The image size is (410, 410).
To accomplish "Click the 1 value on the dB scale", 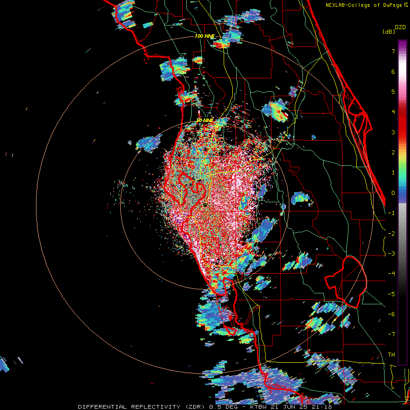I will click(393, 173).
